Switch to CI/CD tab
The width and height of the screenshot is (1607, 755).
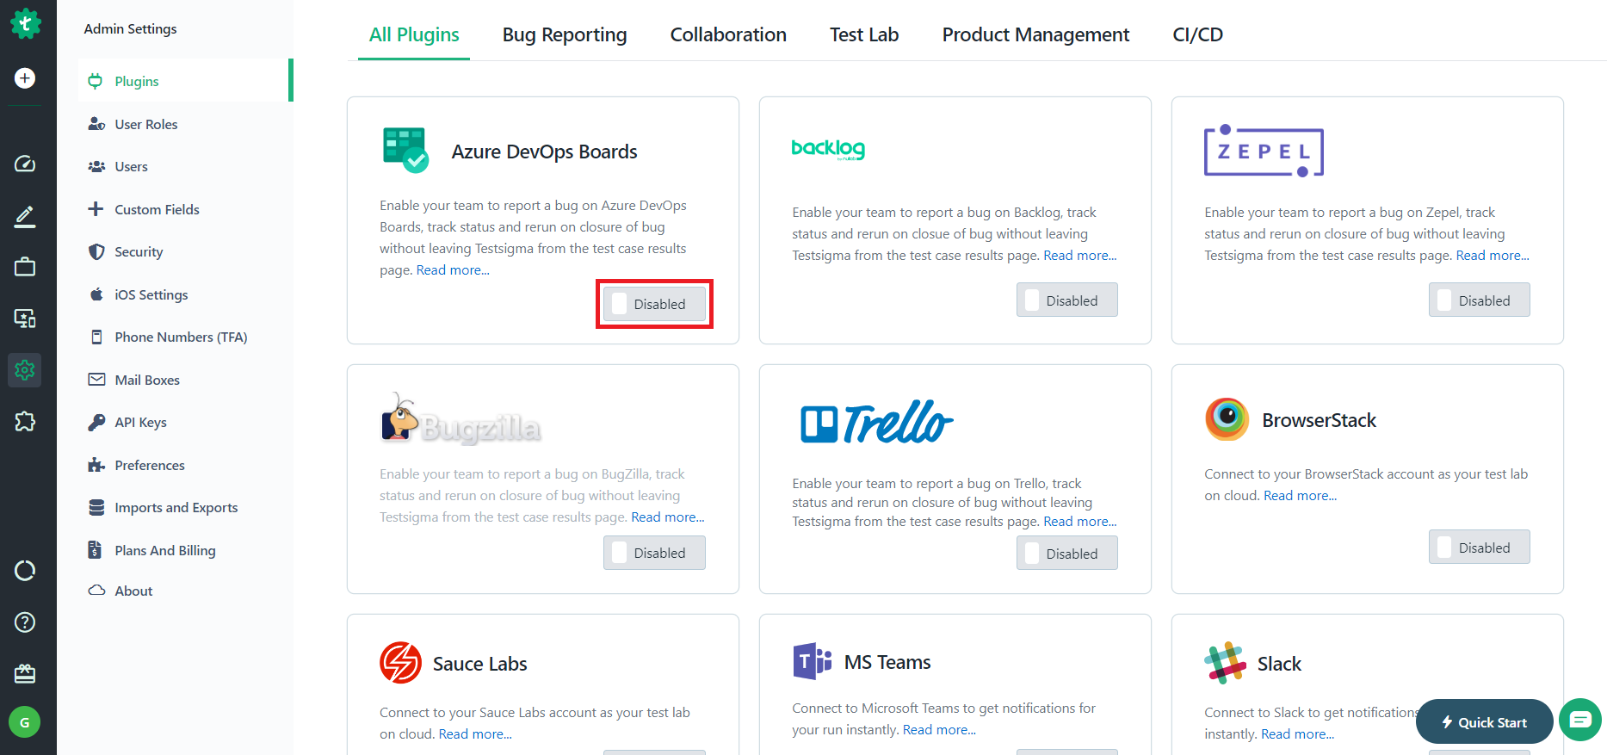(1197, 34)
